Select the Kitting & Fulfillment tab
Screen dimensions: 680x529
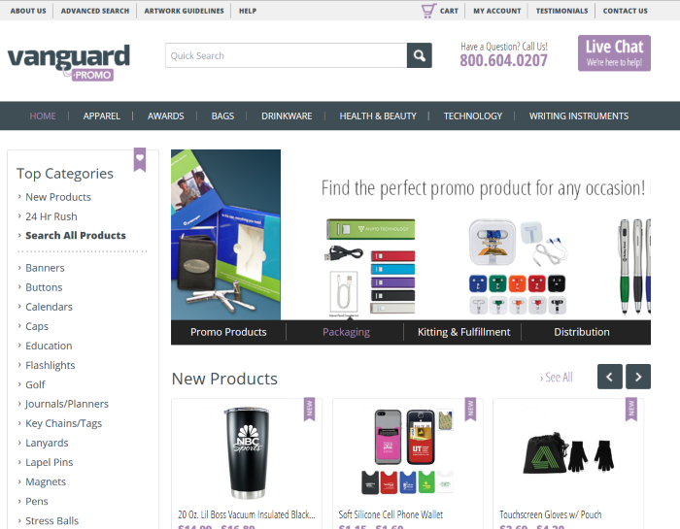click(x=463, y=332)
